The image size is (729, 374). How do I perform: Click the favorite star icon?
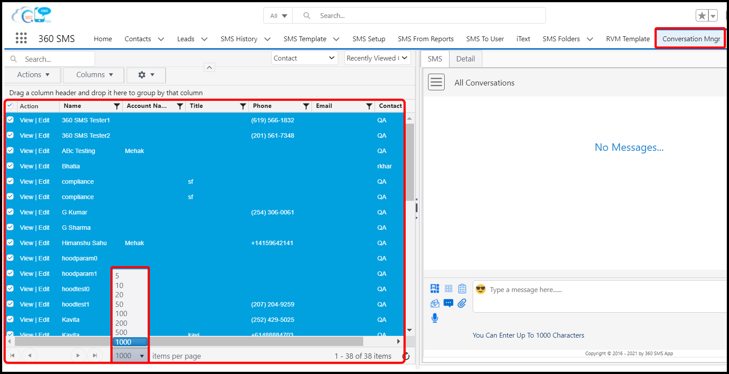[702, 16]
